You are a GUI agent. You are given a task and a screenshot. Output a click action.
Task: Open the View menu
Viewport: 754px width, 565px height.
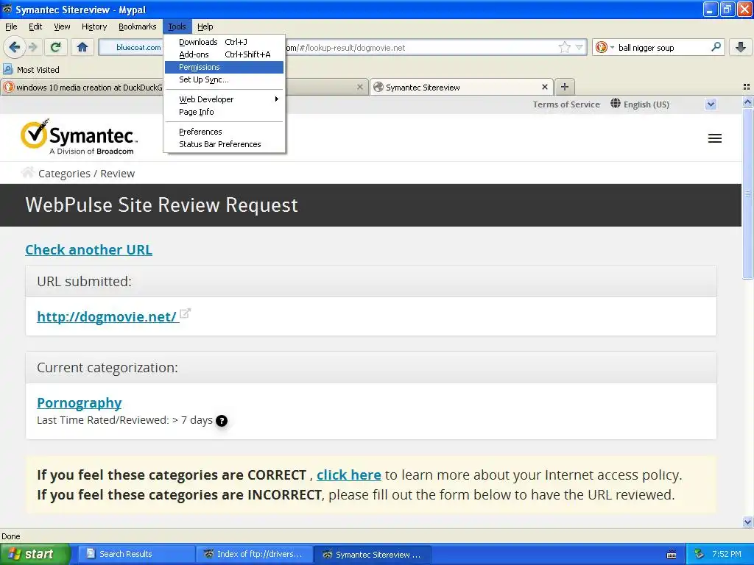click(62, 26)
